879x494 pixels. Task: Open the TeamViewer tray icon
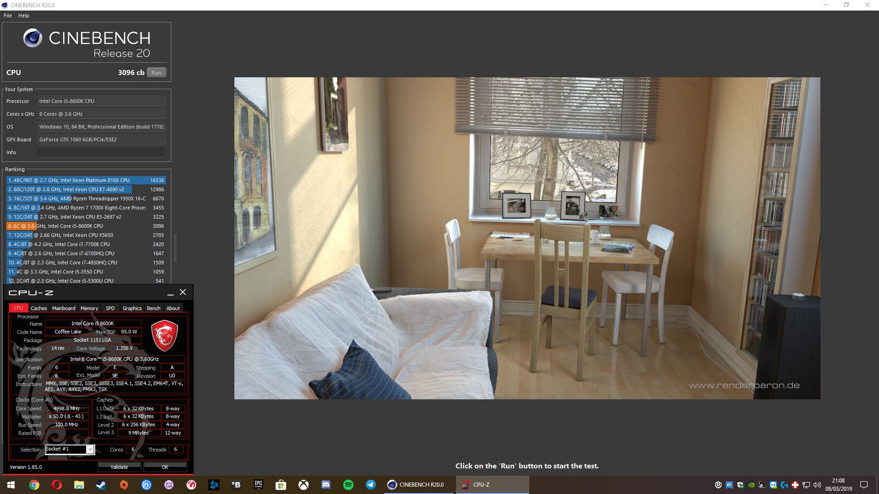773,485
